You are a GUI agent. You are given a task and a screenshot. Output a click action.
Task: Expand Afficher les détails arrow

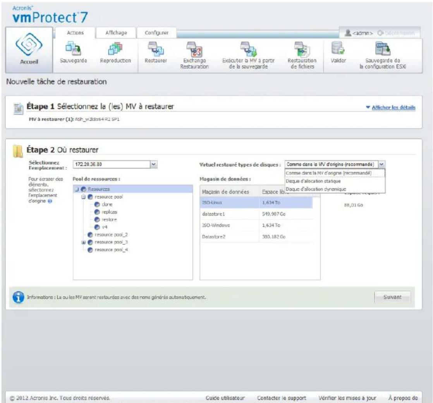coord(368,107)
